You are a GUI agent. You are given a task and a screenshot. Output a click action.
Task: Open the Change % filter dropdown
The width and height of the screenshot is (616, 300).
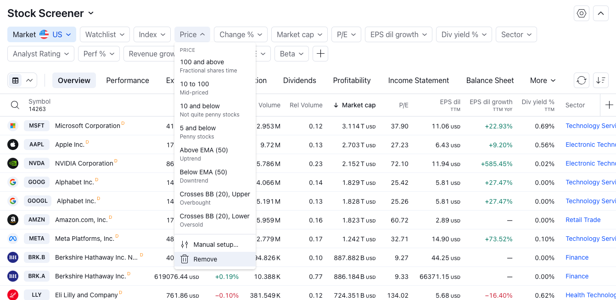pos(241,34)
